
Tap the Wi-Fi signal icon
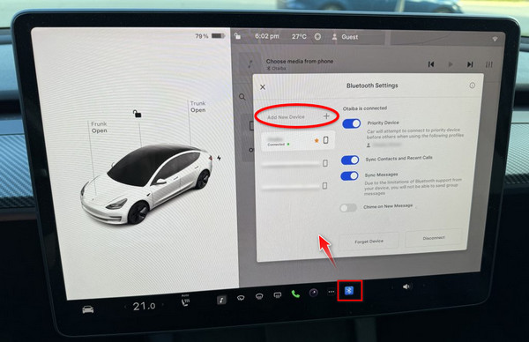[495, 39]
